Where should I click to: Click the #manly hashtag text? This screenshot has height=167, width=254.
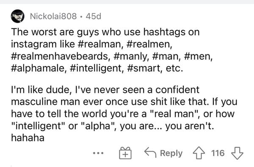(x=130, y=56)
